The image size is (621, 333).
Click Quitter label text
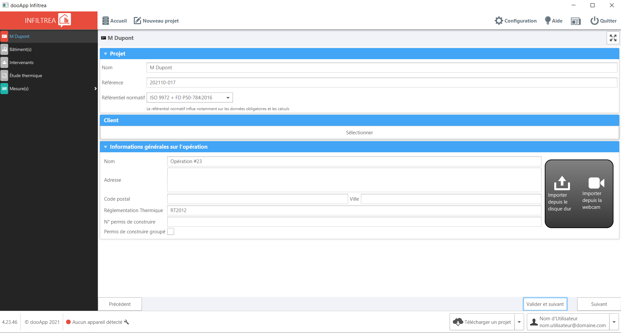pos(608,21)
